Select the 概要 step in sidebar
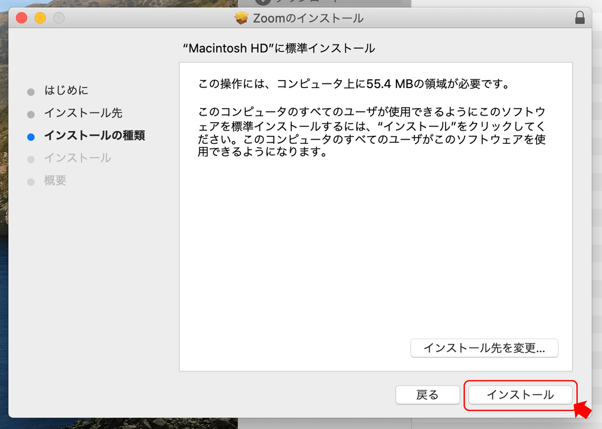Screen dimensions: 602x429 click(x=55, y=180)
